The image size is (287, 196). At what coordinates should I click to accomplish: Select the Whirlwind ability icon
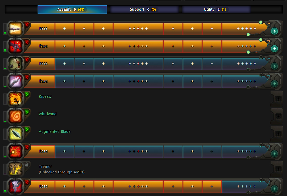point(14,116)
